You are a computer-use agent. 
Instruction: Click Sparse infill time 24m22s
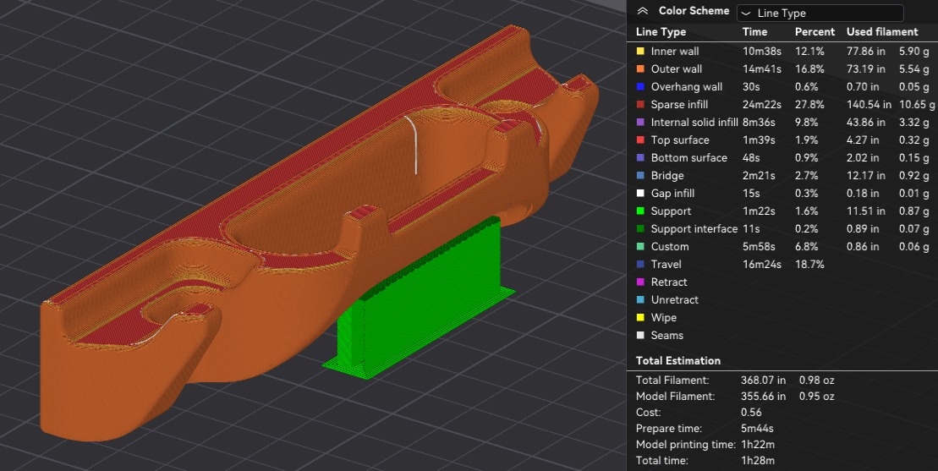(x=762, y=105)
